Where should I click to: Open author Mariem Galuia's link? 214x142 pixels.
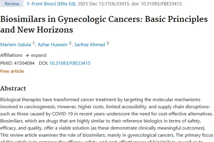(x=15, y=45)
